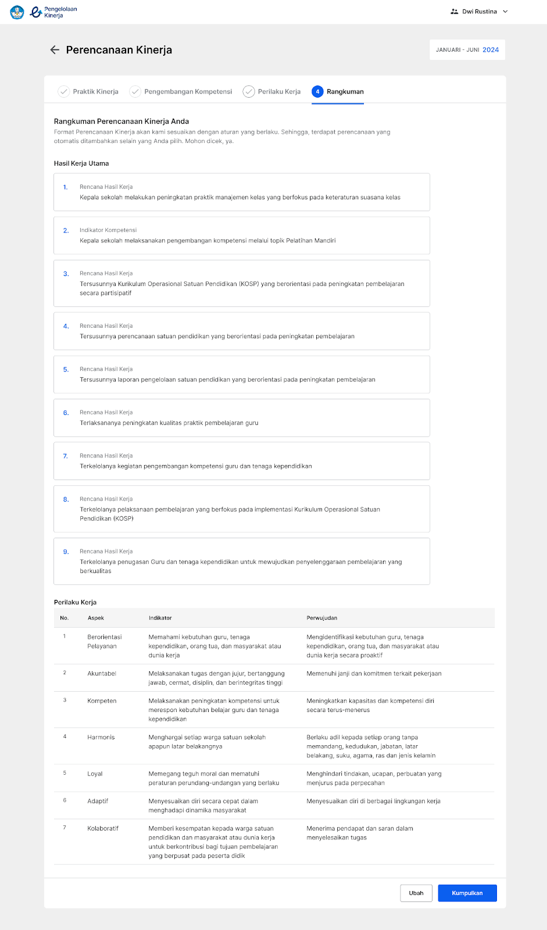This screenshot has height=930, width=547.
Task: Go to the Perilaku Kerja tab
Action: [x=272, y=91]
